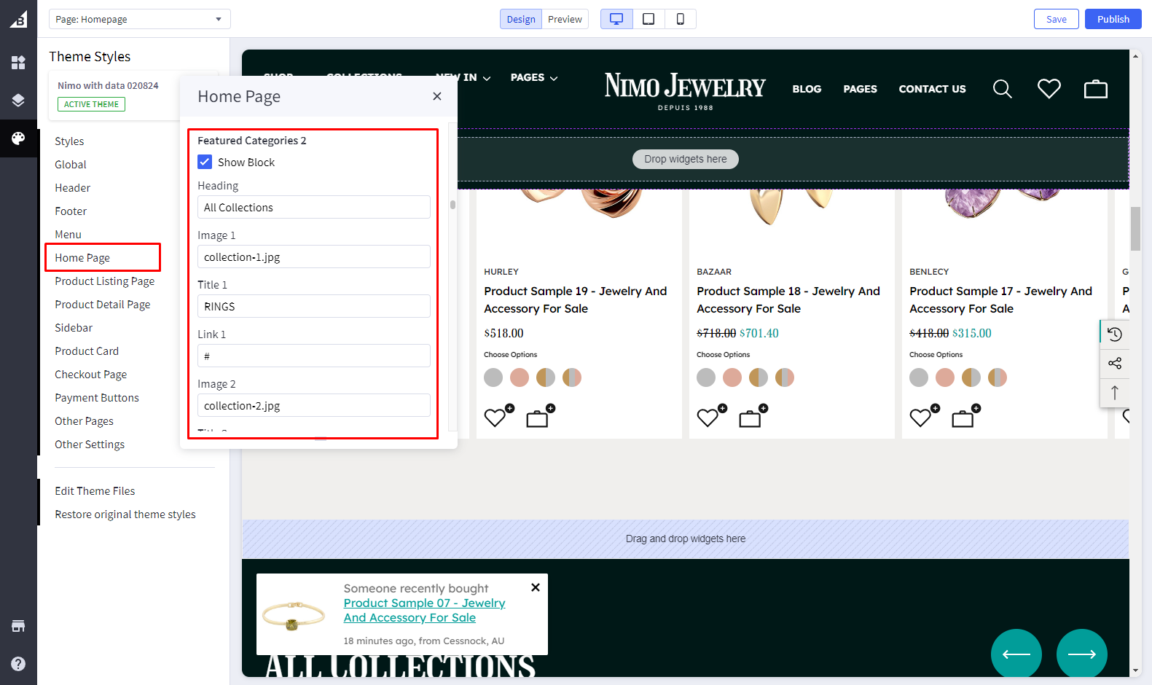Click the storefront search magnifier icon
This screenshot has height=685, width=1152.
coord(1002,89)
